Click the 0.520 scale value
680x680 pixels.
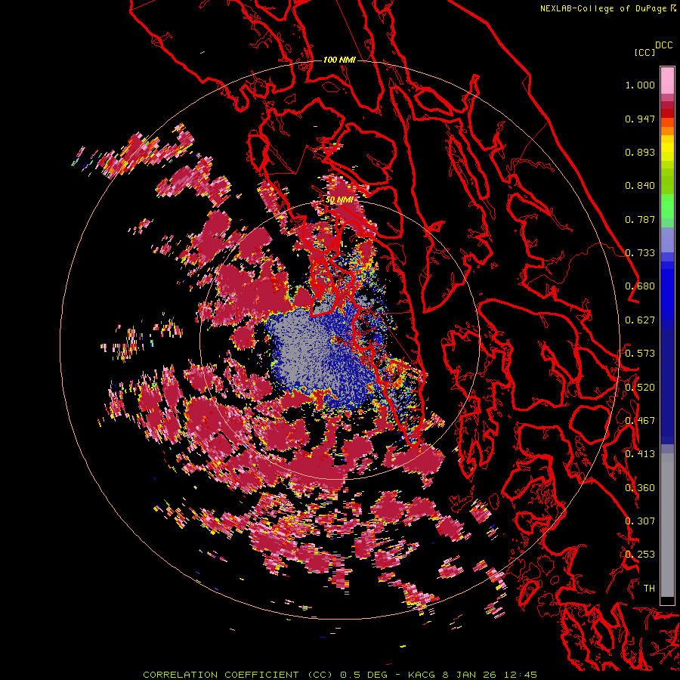[x=640, y=388]
